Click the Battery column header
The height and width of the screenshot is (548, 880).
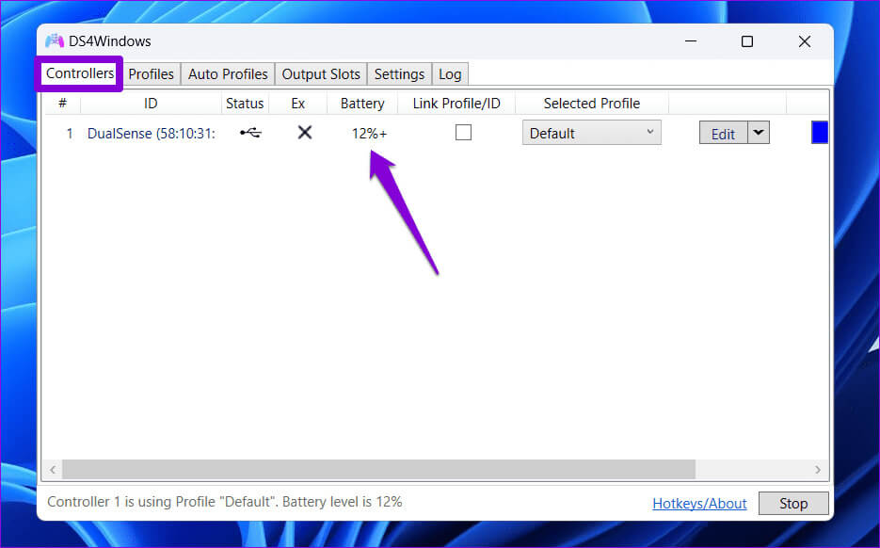[362, 104]
